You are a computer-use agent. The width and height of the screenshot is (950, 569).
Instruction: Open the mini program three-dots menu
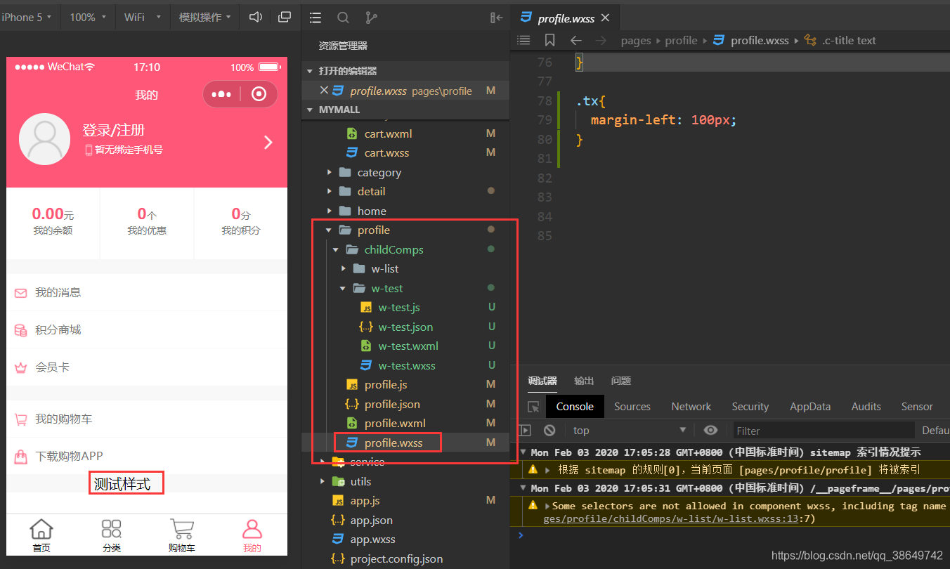click(x=221, y=94)
